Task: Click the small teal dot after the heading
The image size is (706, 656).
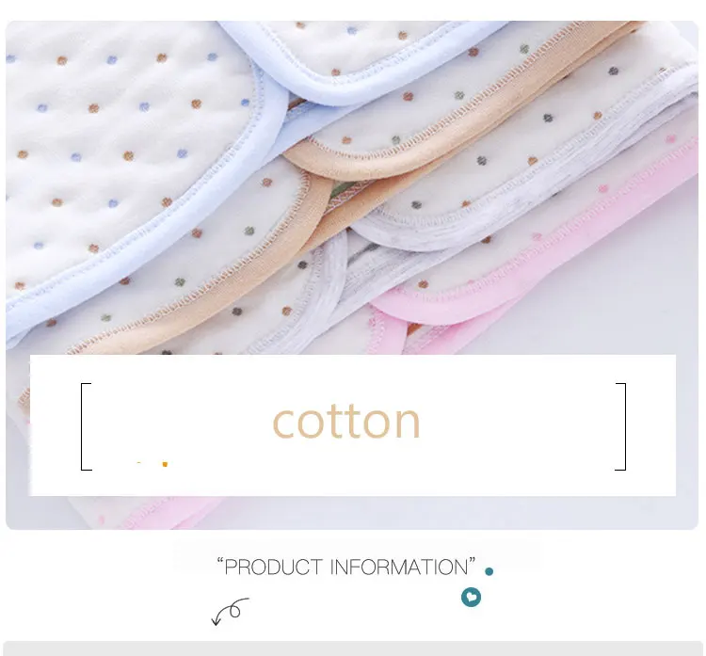Action: 489,571
